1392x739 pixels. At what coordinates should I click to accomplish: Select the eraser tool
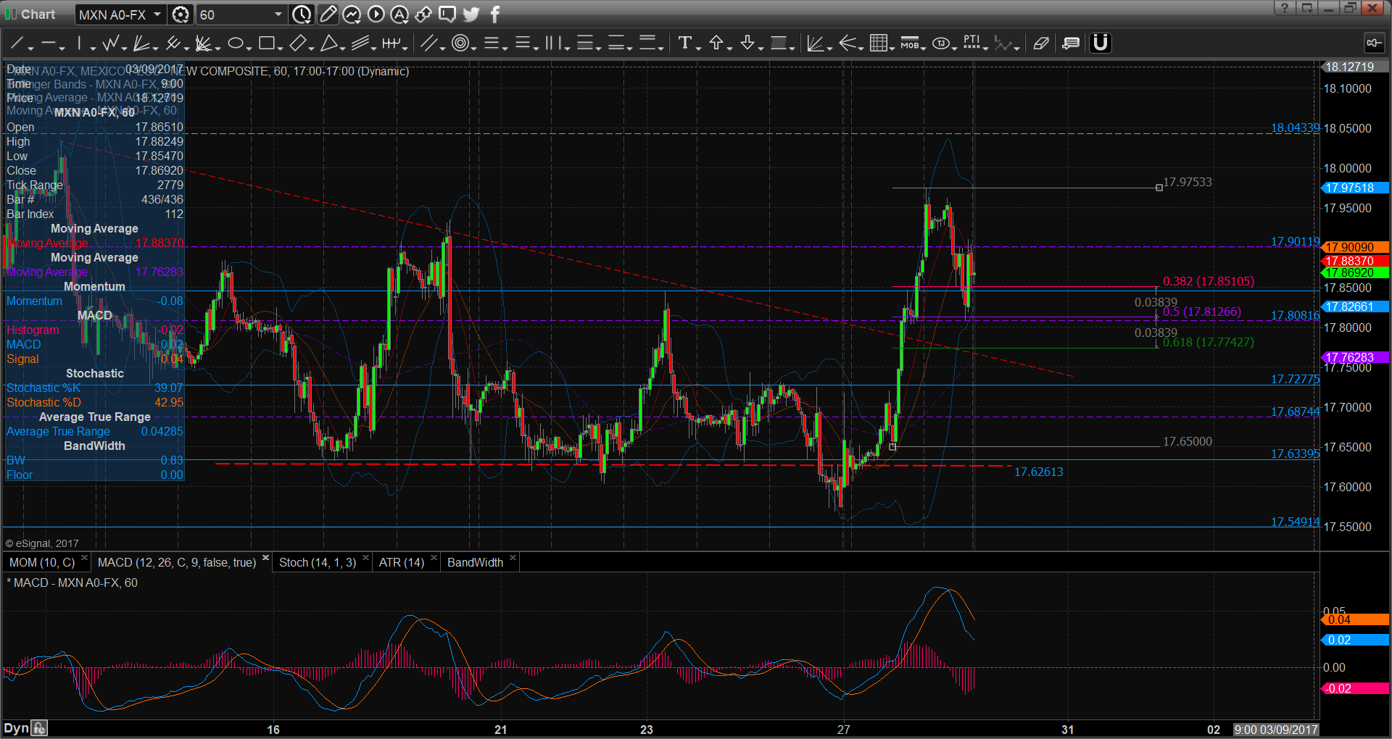(1041, 43)
